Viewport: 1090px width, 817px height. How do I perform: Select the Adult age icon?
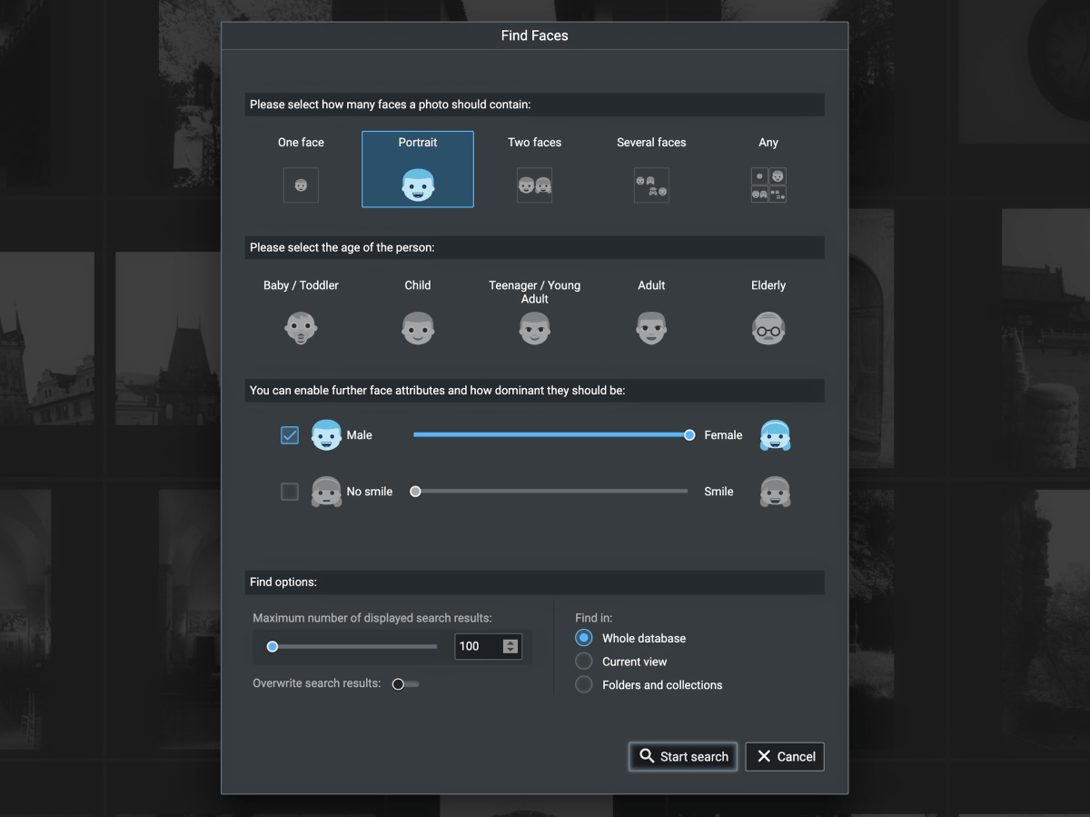[x=651, y=327]
